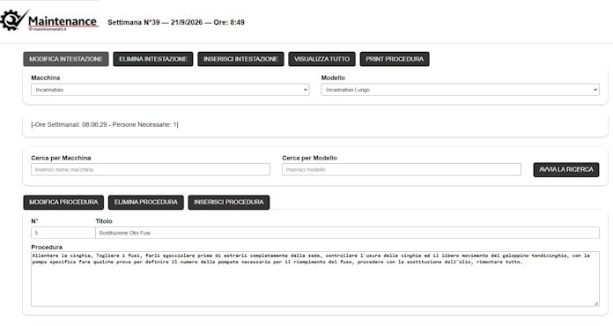Click the VISUALIZZA TUTTO button
The image size is (613, 326).
pos(321,59)
